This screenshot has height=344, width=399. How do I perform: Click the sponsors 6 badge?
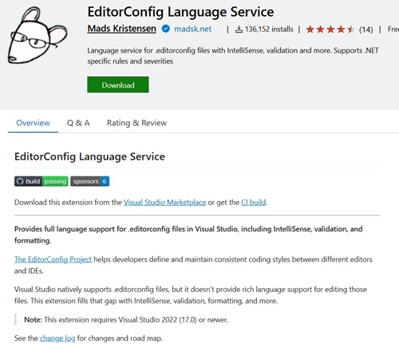pos(89,181)
